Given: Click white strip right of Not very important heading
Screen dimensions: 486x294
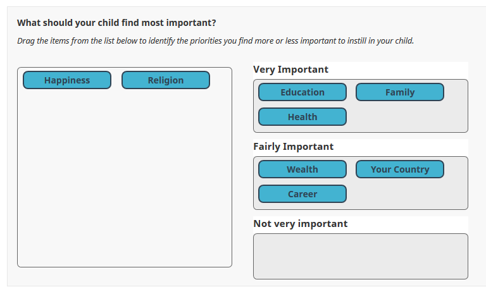Looking at the screenshot, I should pos(408,224).
